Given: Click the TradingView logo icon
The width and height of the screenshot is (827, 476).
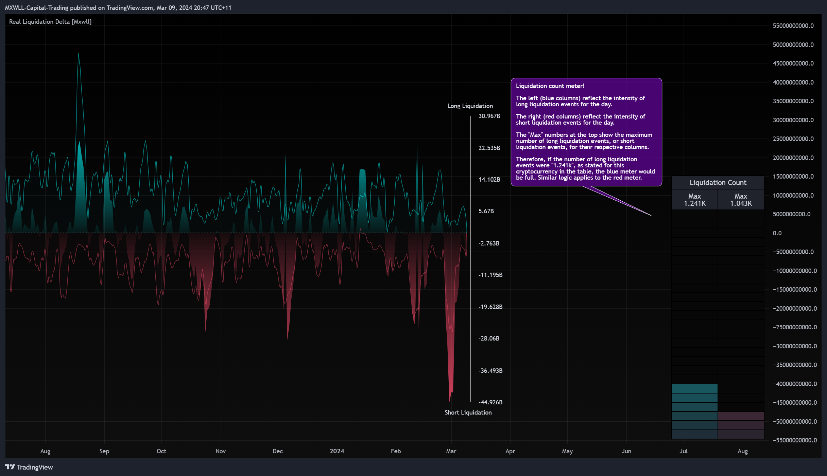Looking at the screenshot, I should click(10, 467).
